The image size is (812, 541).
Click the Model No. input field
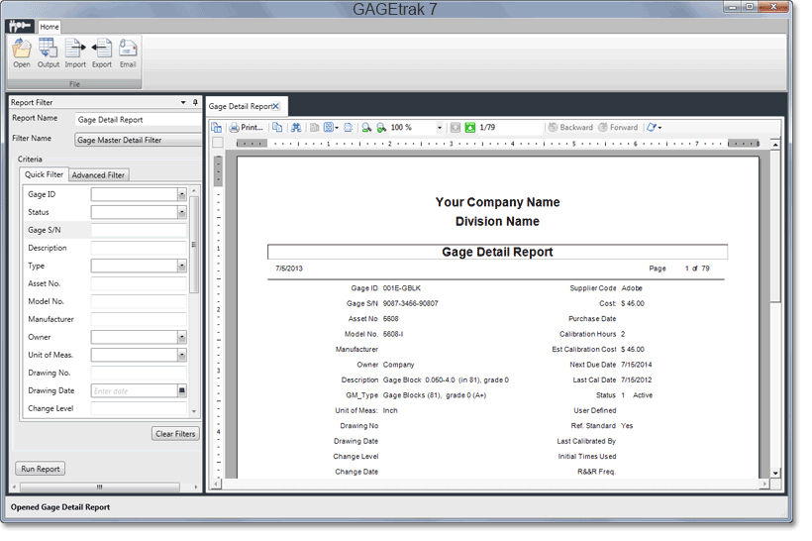(x=139, y=301)
